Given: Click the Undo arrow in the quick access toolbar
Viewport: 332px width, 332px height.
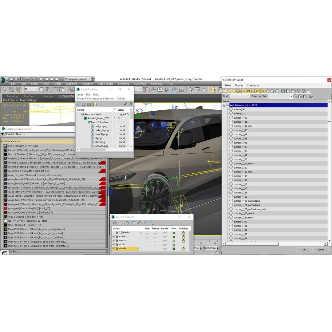Looking at the screenshot, I should (27, 79).
